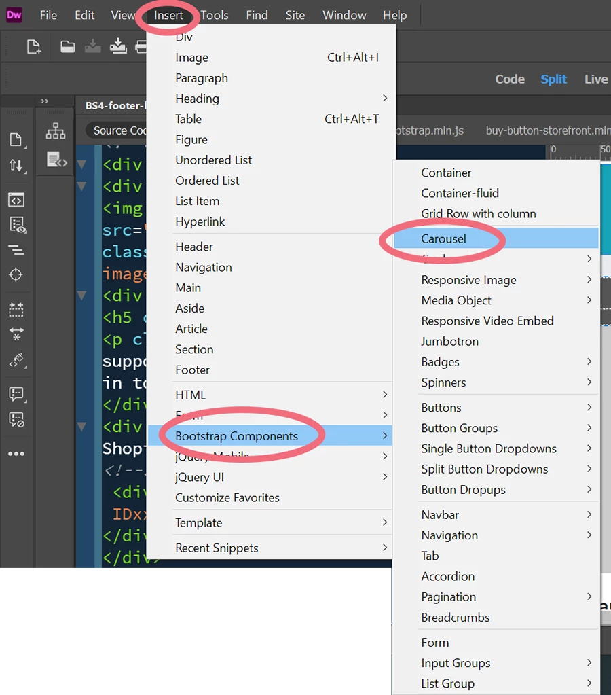Click the Dreamweaver Dw logo icon
611x695 pixels.
(x=14, y=15)
